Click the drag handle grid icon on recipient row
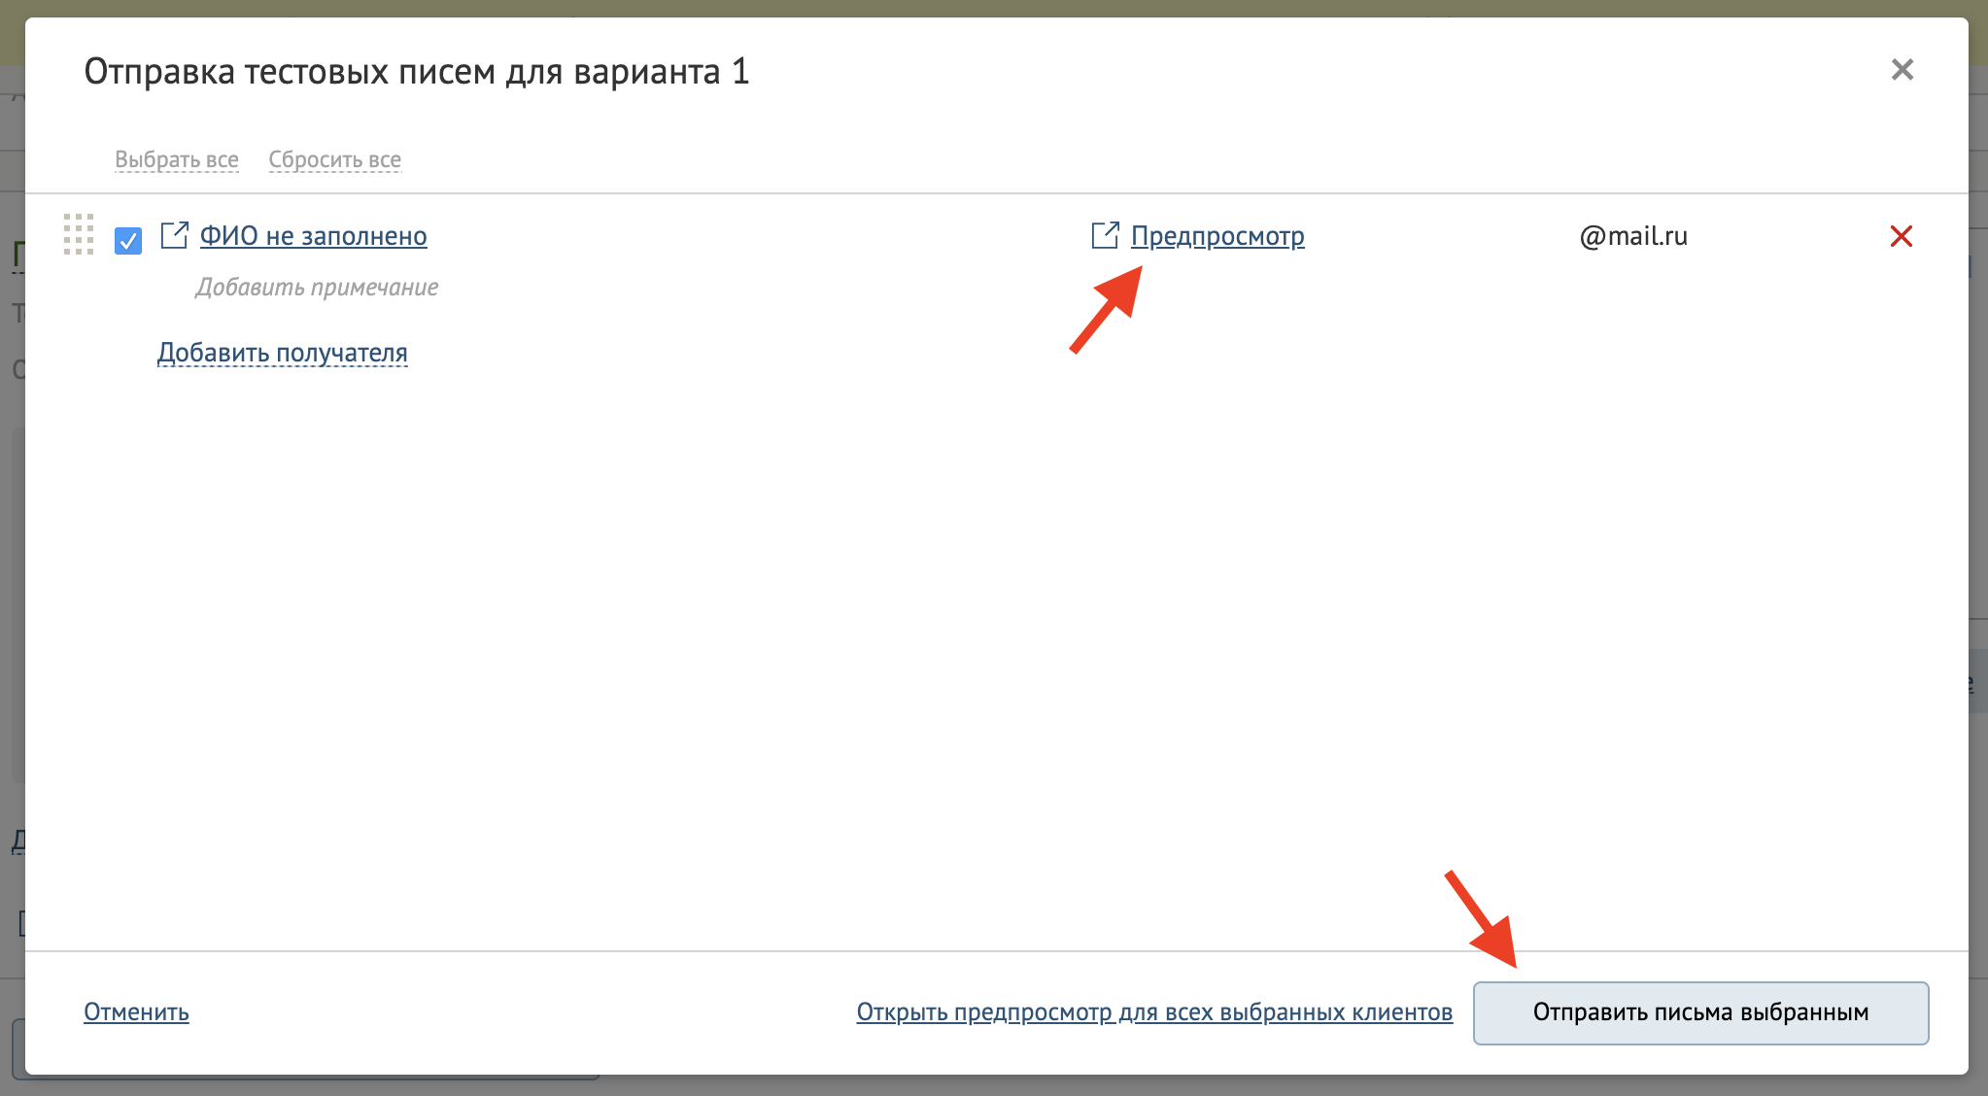The height and width of the screenshot is (1096, 1988). pos(79,234)
